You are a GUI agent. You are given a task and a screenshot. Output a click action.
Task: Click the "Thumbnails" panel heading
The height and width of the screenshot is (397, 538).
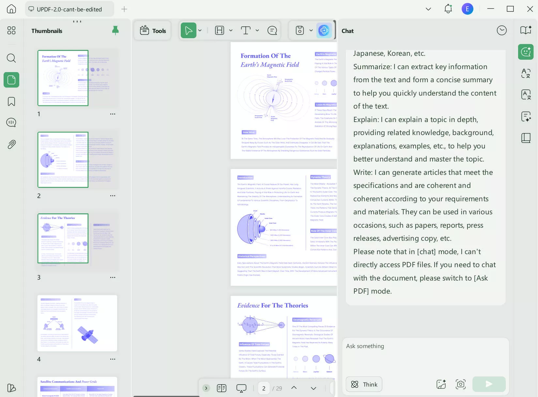[x=47, y=31]
